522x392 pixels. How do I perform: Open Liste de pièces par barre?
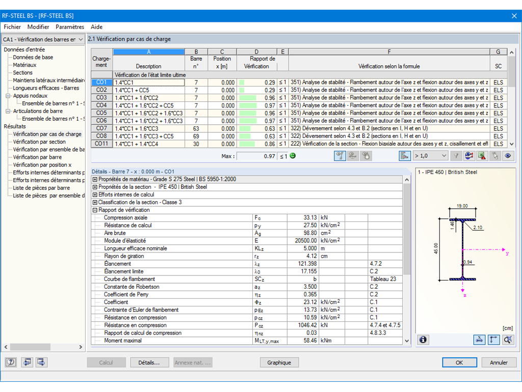[41, 188]
